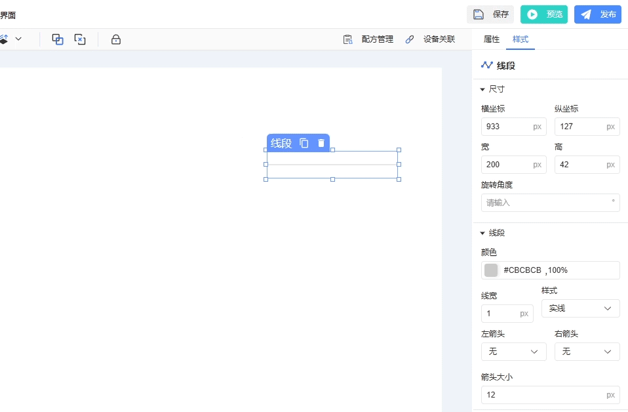Click the layers stack icon
The height and width of the screenshot is (412, 628).
(3, 39)
